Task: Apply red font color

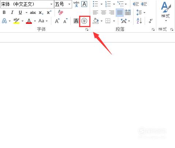Action: coord(29,21)
